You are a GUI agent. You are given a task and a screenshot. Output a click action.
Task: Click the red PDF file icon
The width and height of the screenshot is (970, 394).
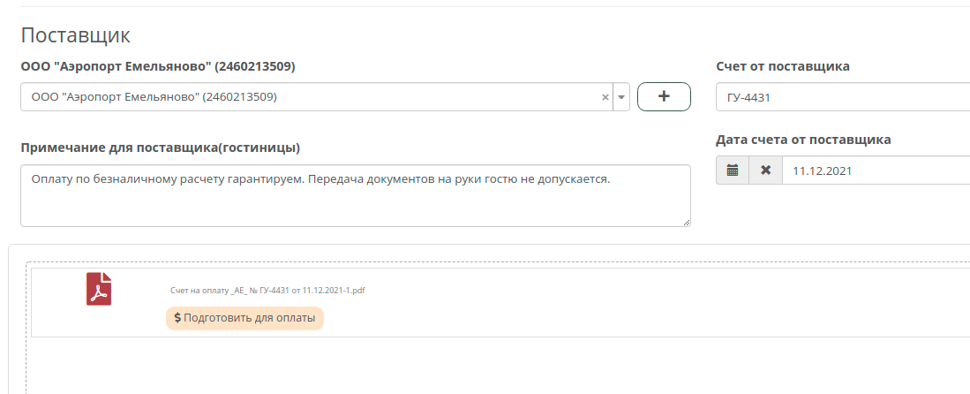pyautogui.click(x=99, y=289)
